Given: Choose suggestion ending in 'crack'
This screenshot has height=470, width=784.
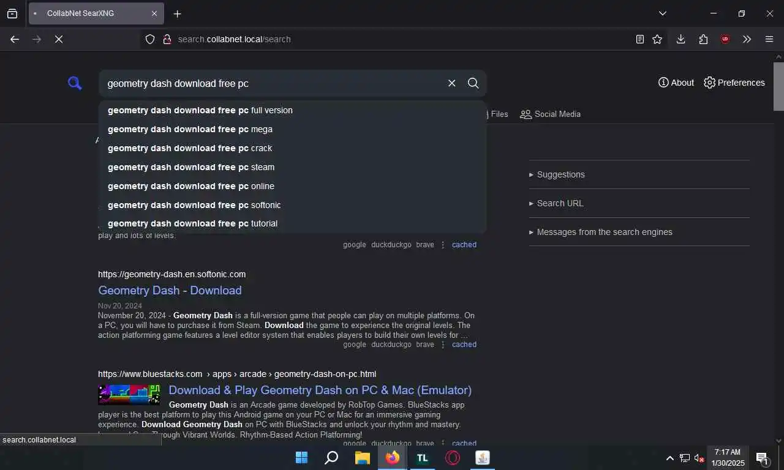Looking at the screenshot, I should 292,148.
